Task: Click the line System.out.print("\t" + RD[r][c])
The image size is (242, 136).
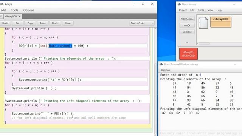Action: (x=50, y=80)
